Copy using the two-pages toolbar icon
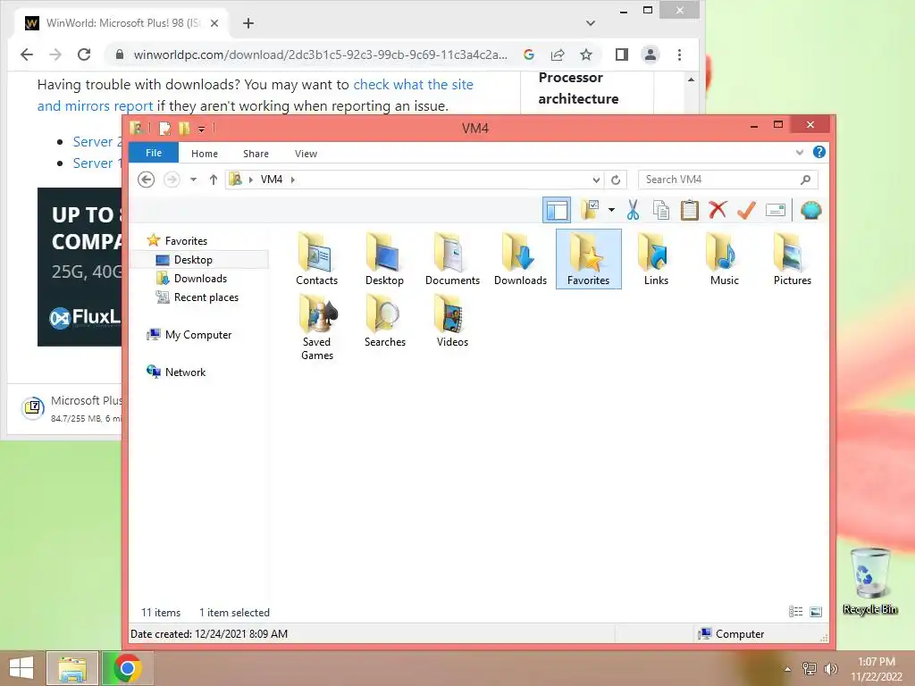 point(660,210)
